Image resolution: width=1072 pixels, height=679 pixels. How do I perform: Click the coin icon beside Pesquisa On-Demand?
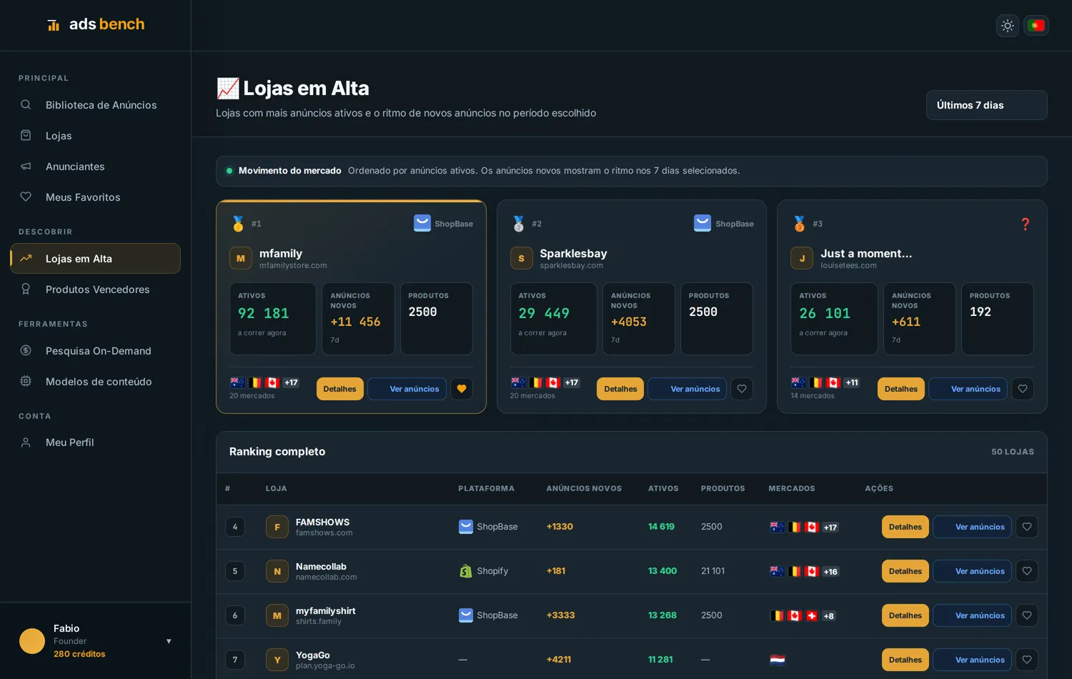click(26, 350)
